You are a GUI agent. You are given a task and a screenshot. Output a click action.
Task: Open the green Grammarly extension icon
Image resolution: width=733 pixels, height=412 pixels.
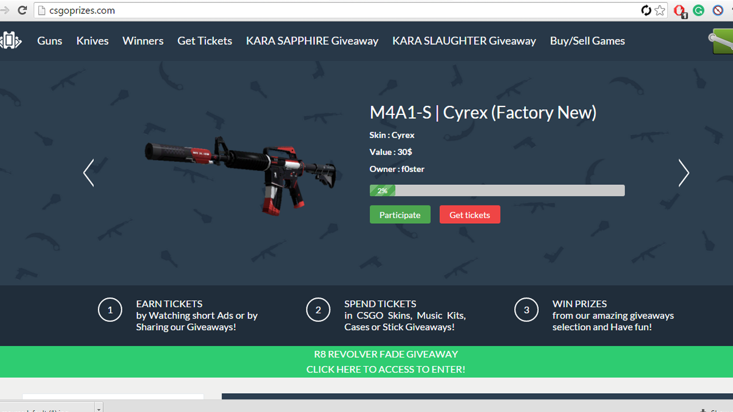click(699, 10)
